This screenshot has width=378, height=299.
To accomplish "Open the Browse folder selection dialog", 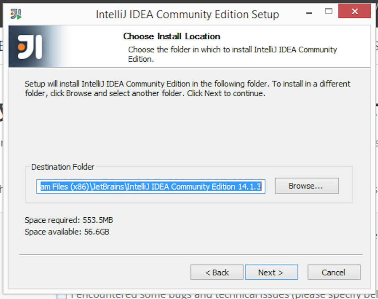I will [x=307, y=186].
